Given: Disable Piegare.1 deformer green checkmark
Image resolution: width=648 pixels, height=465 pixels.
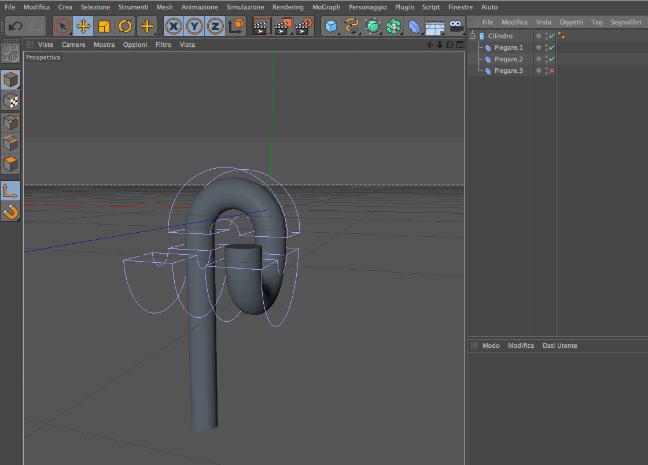Looking at the screenshot, I should 552,47.
